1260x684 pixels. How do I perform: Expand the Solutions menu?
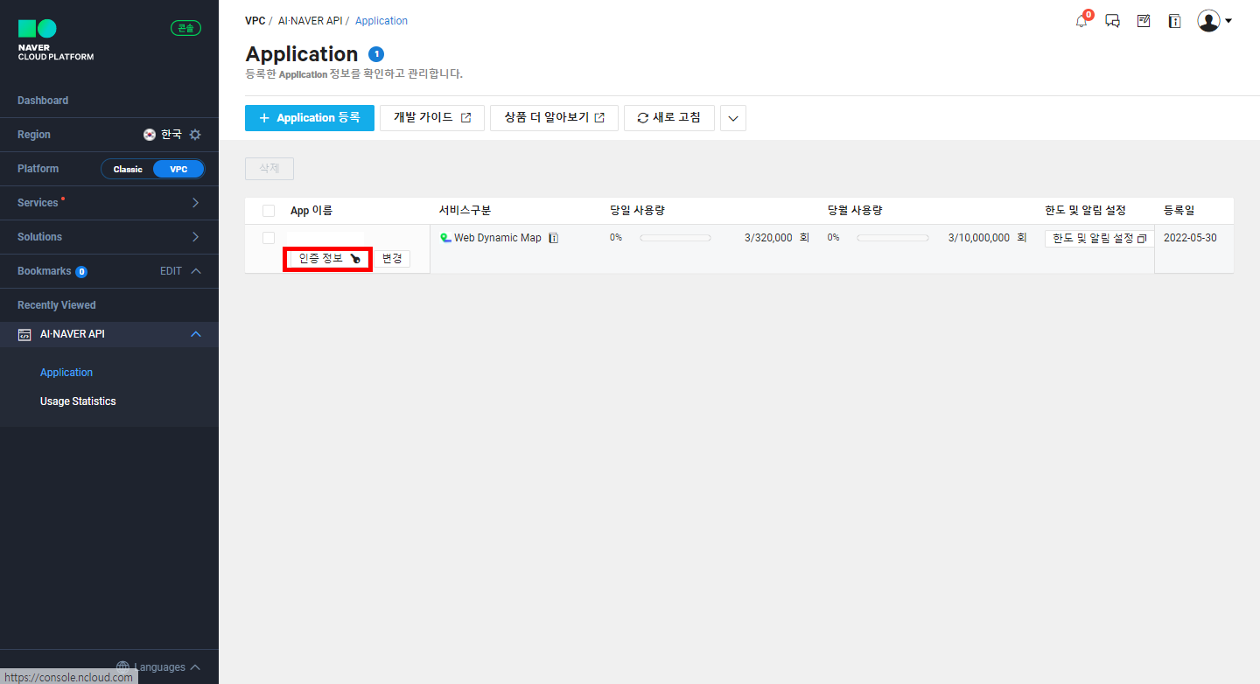[108, 237]
